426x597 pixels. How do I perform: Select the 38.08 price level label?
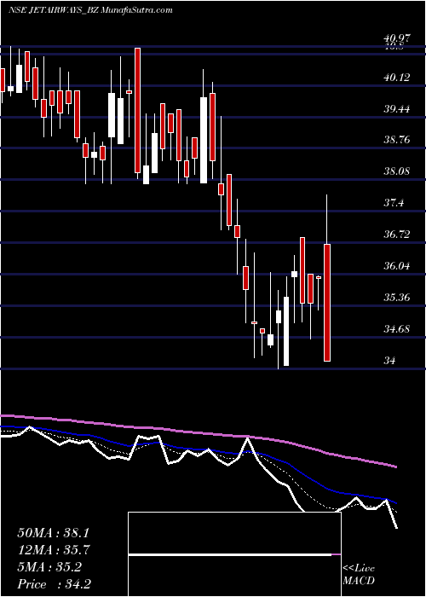(398, 171)
